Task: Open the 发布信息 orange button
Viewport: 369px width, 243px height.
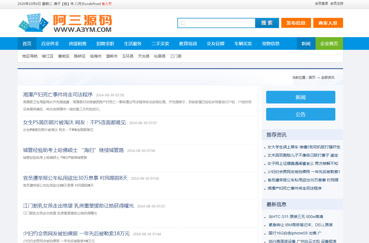Action: (x=296, y=23)
